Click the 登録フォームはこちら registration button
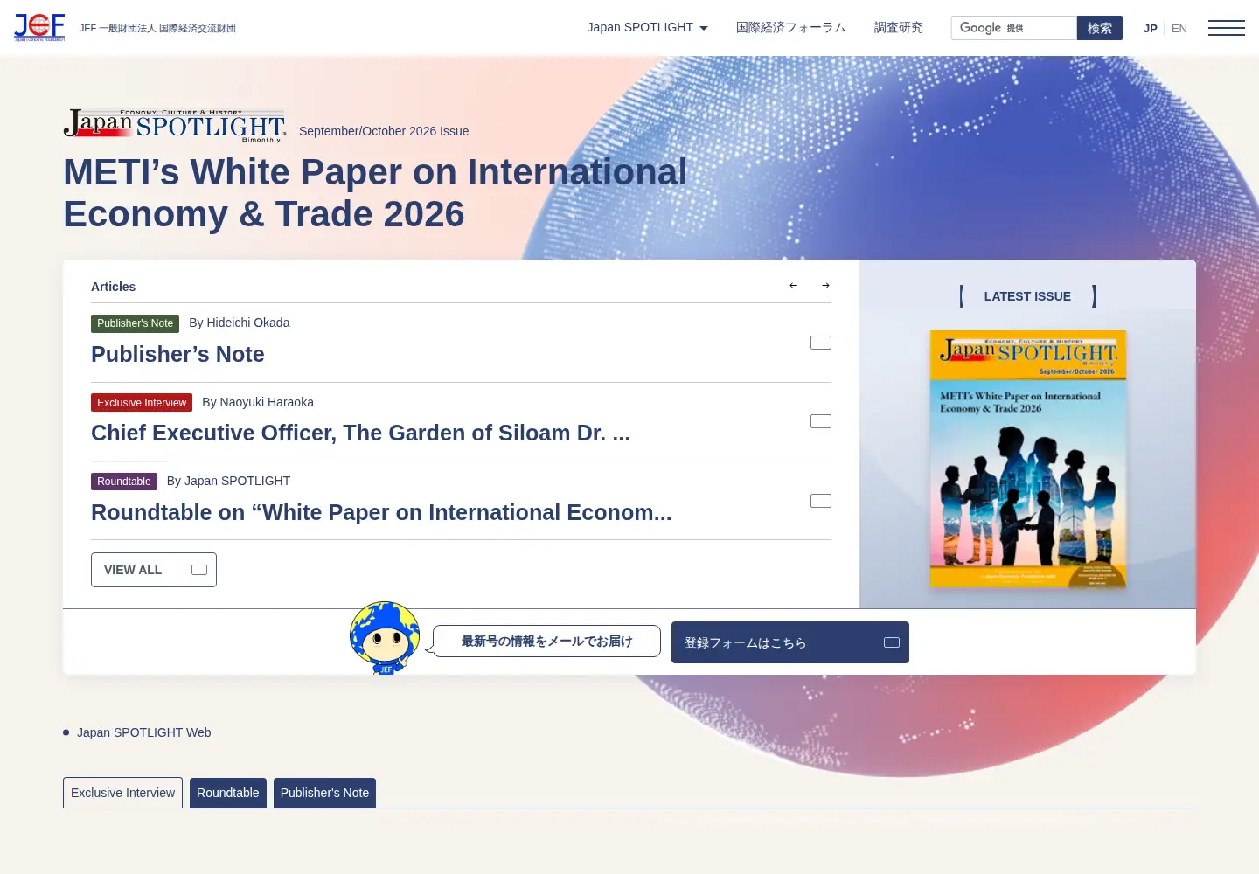 [790, 642]
